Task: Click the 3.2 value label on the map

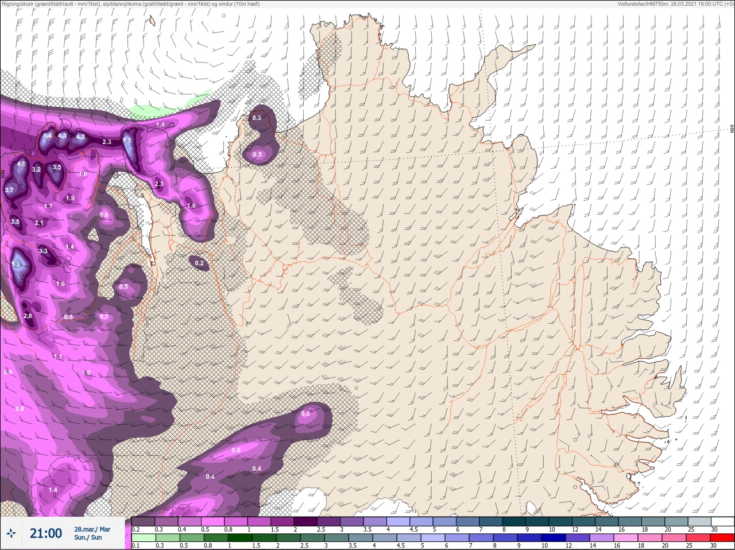Action: (x=37, y=169)
